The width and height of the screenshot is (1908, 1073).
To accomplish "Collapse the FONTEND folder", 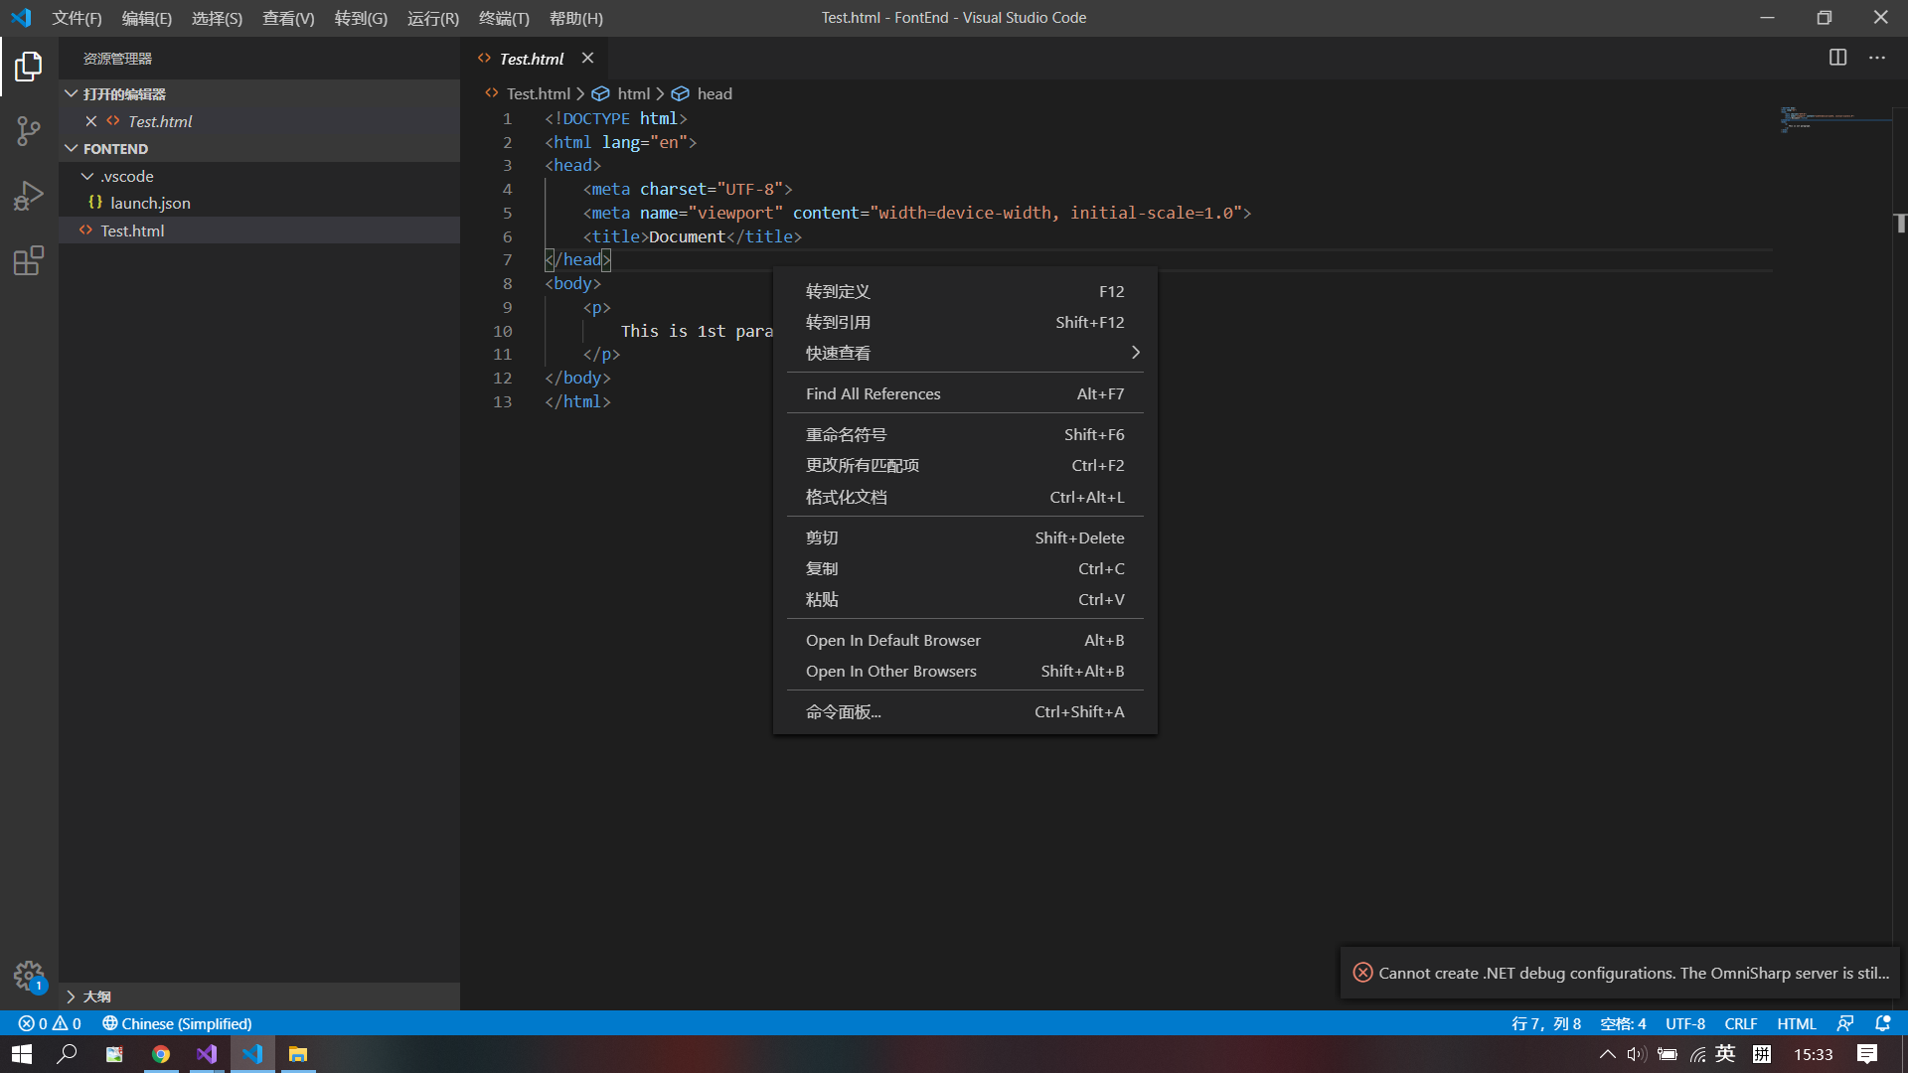I will click(72, 148).
